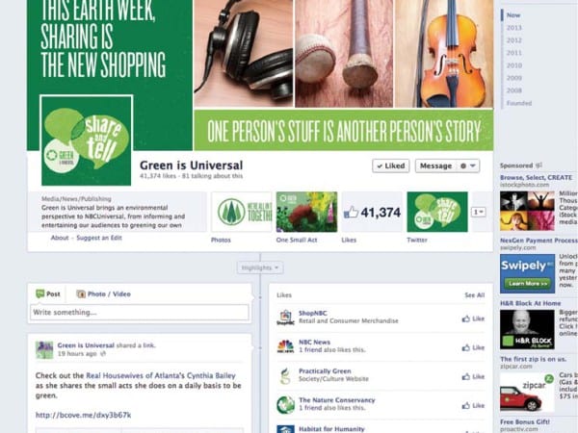Click the Green is Universal post avatar
578x433 pixels.
click(x=44, y=350)
